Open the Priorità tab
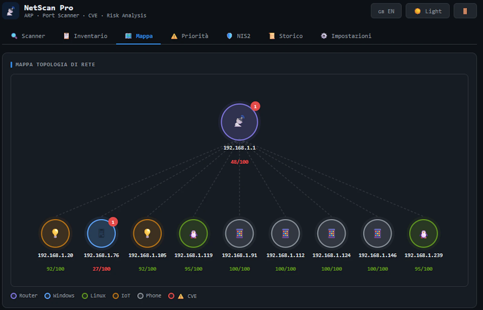 tap(190, 36)
